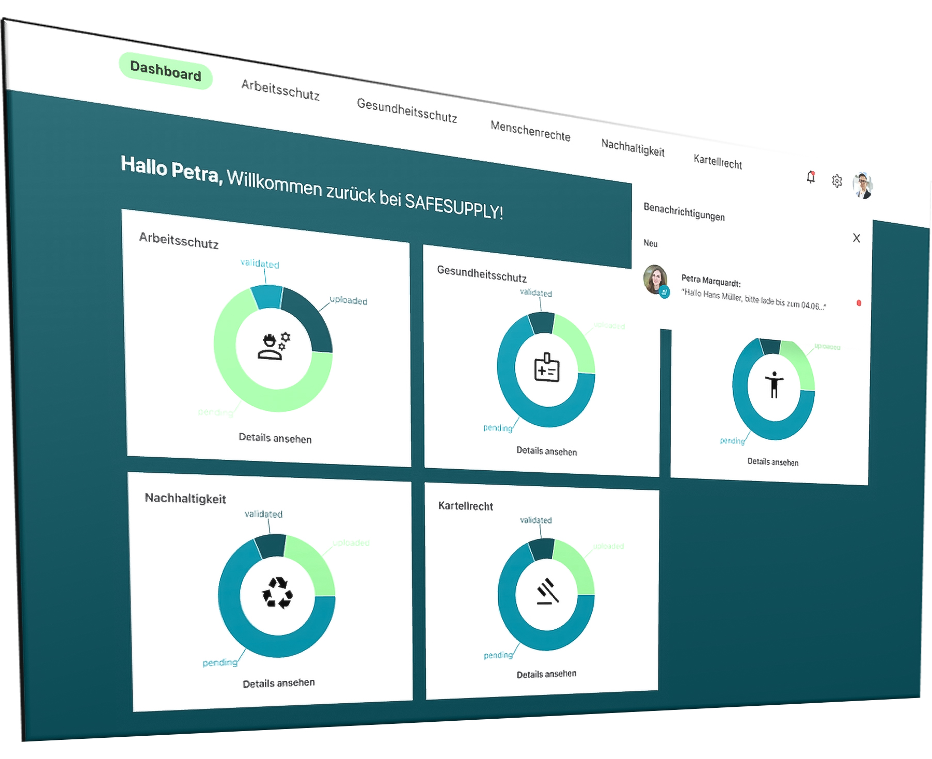Click the worker helmet icon in Arbeitsschutz chart
932x759 pixels.
[274, 347]
